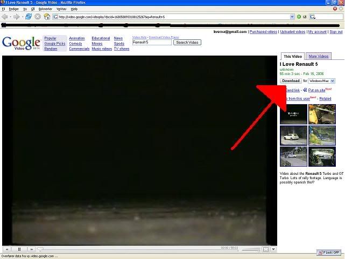Viewport: 345px width, 259px height.
Task: Open the Google Picks link
Action: (55, 44)
